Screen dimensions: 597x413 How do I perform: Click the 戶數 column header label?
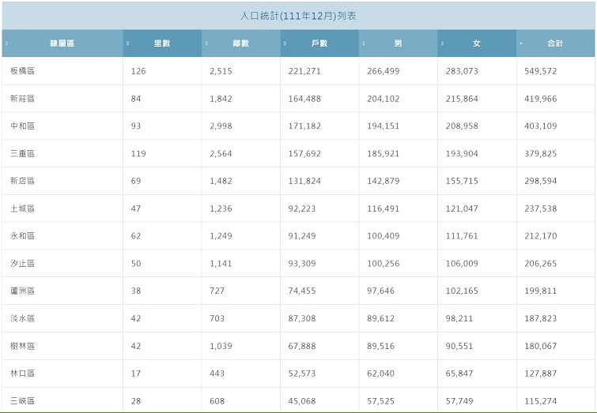pos(319,43)
